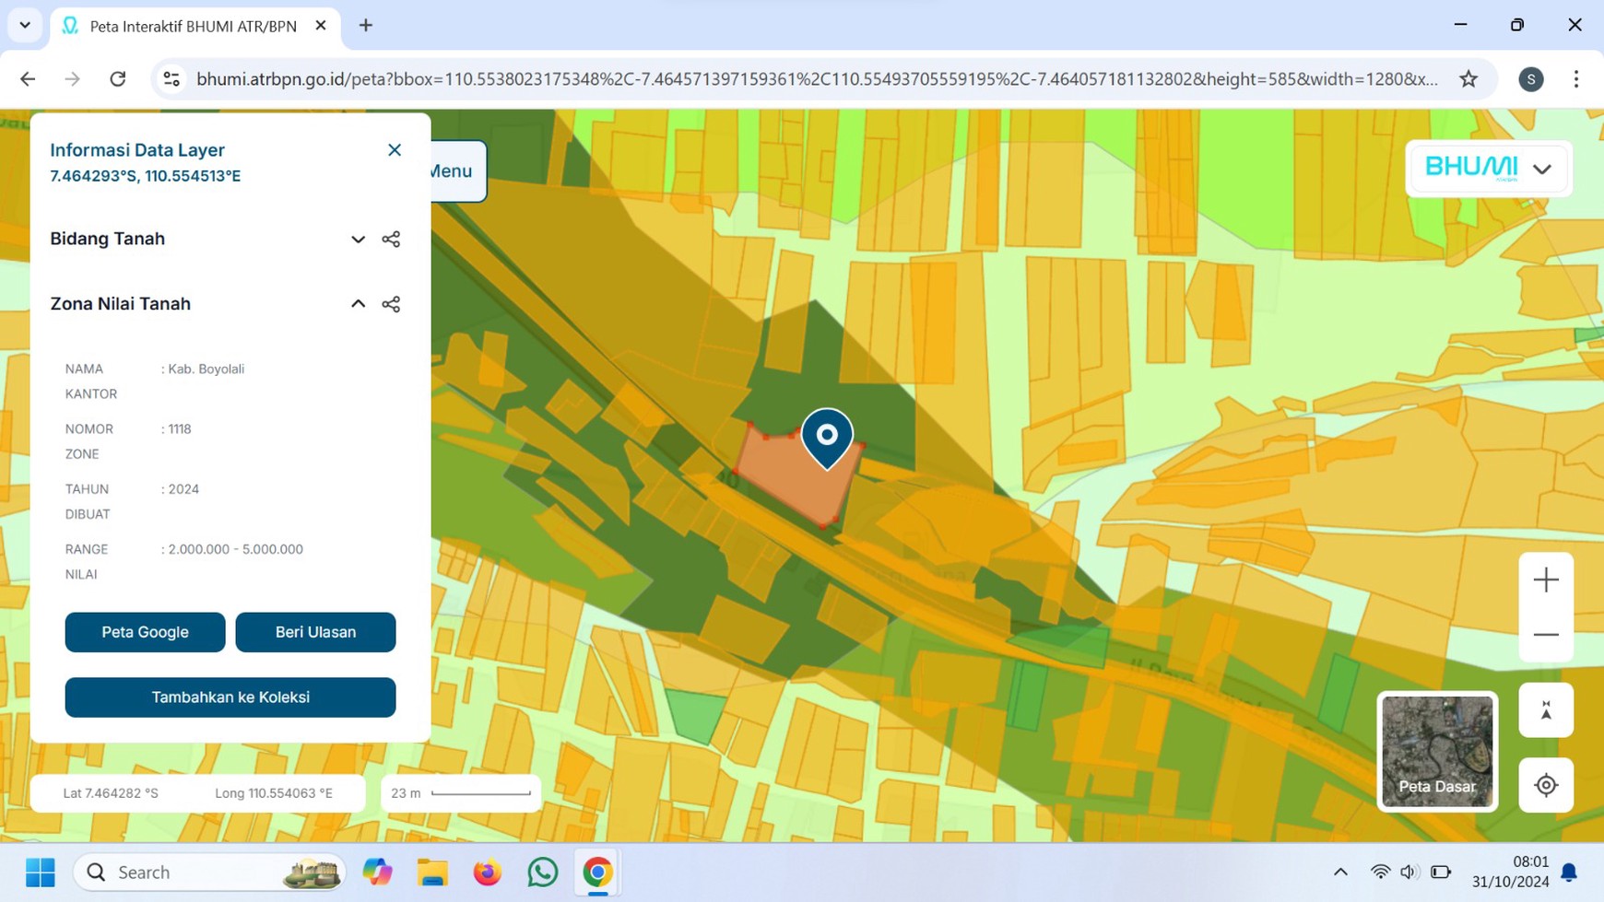Open a new browser tab
The width and height of the screenshot is (1604, 902).
[x=366, y=26]
